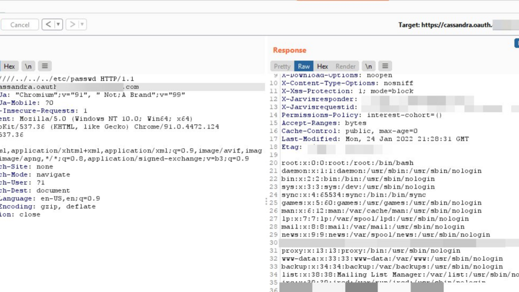Select the Cache-Control header line
Viewport: 519px width, 292px height.
pos(349,131)
